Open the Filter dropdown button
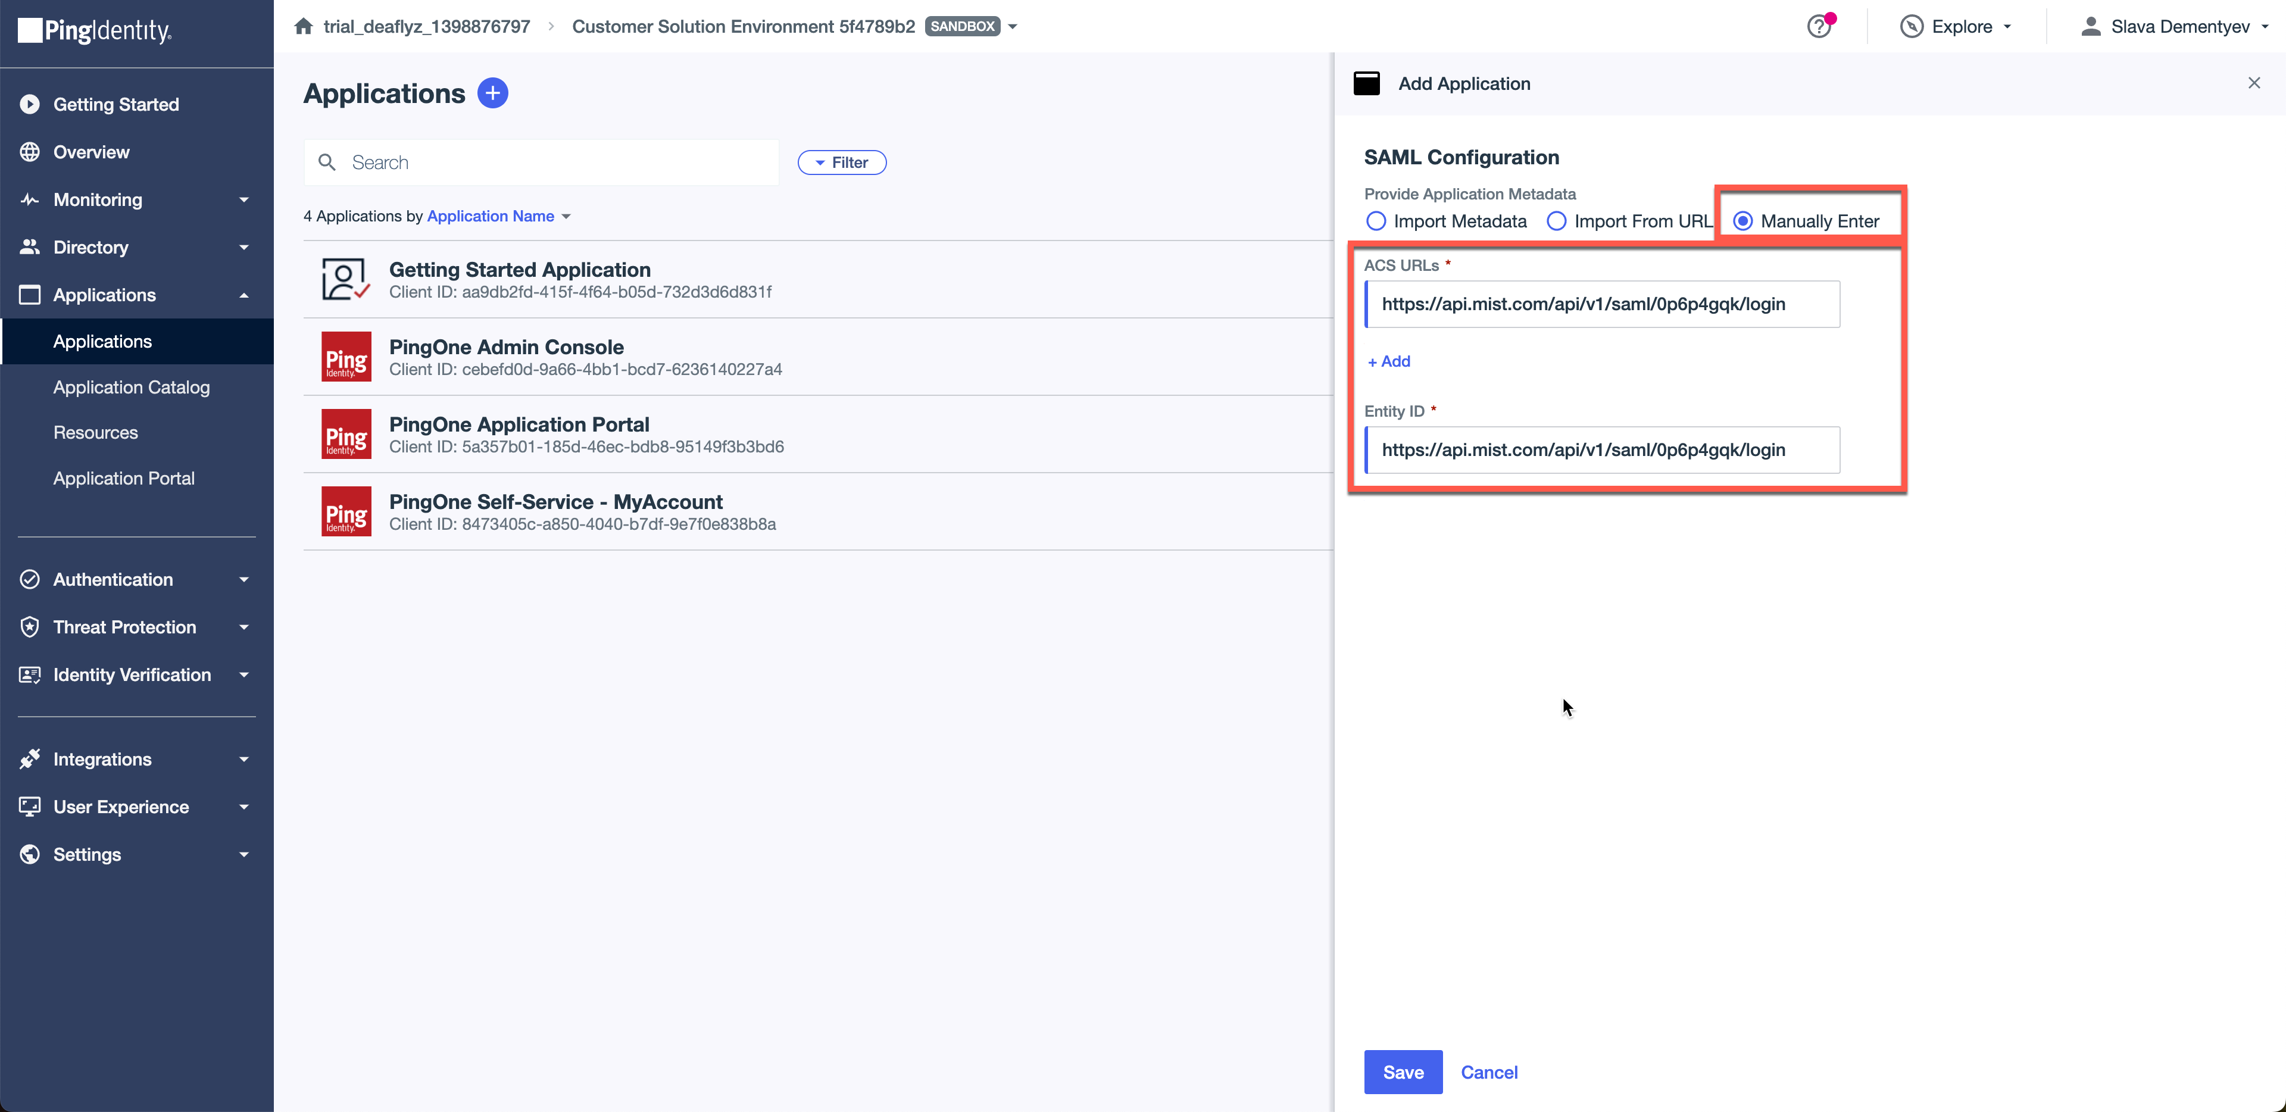Viewport: 2286px width, 1112px height. pos(841,163)
